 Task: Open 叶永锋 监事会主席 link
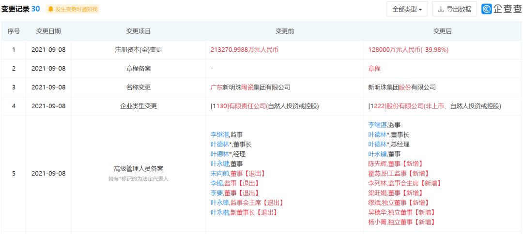tap(219, 203)
